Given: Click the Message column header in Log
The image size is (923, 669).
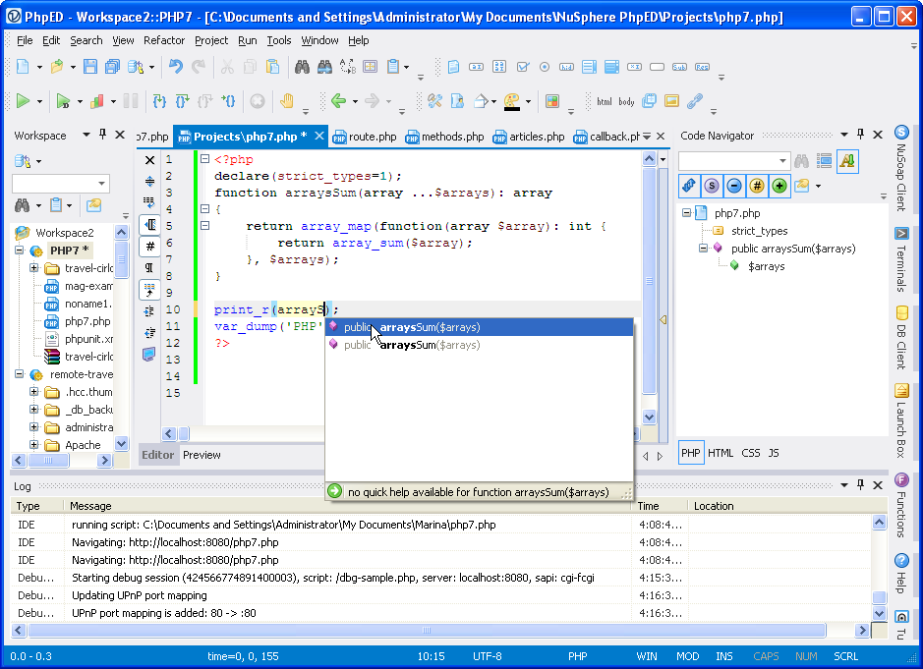Looking at the screenshot, I should [348, 506].
